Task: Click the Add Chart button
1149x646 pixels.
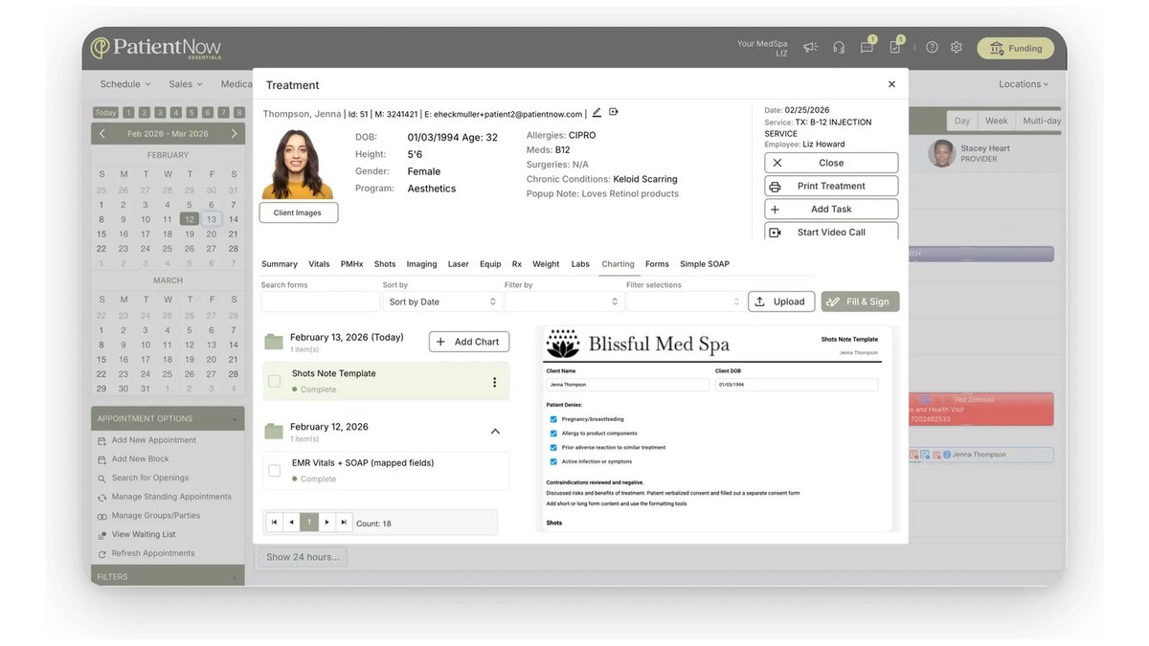Action: click(469, 342)
